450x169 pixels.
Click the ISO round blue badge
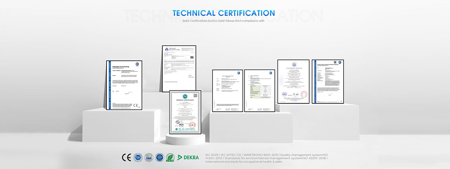pos(159,157)
